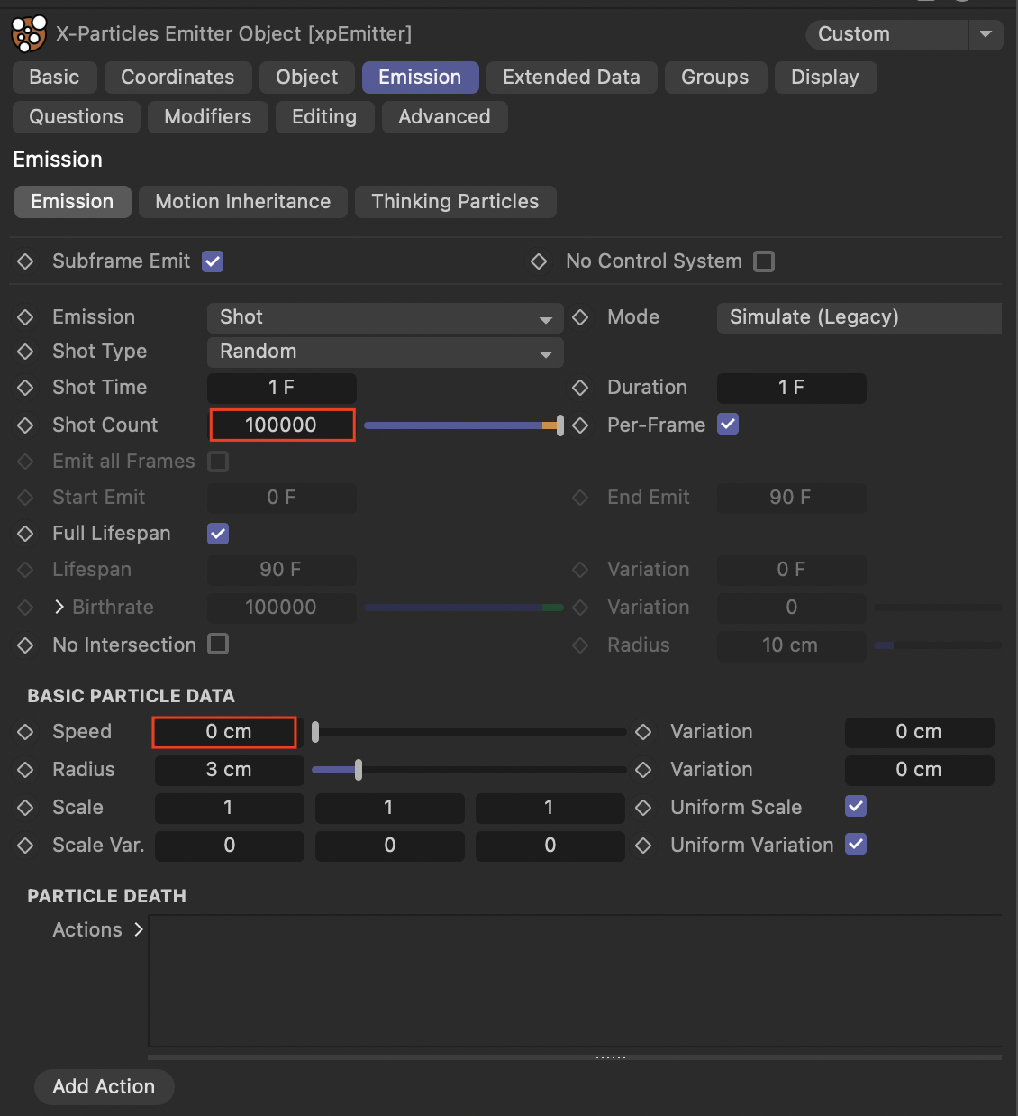Enable the No Intersection checkbox
The width and height of the screenshot is (1018, 1116).
pos(218,644)
